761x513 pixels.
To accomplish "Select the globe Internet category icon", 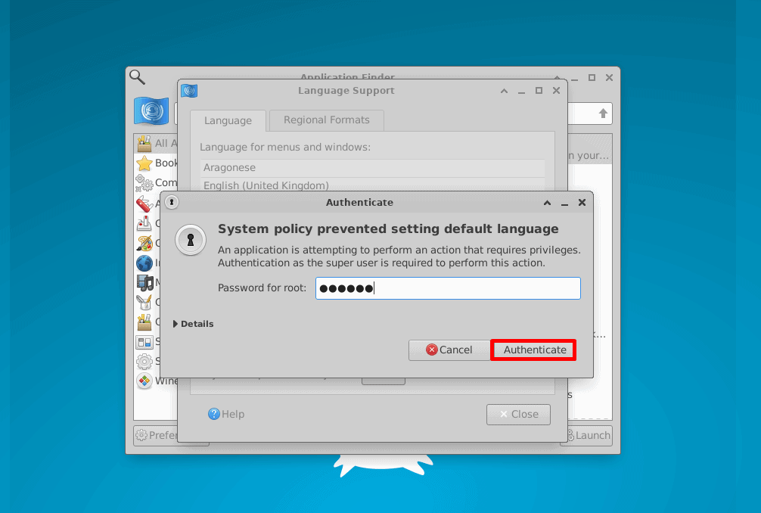I will 144,263.
